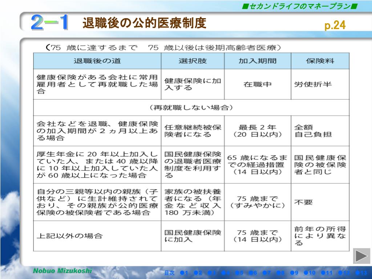Screen dimensions: 372x279
Task: Click cell 上記以外の場合
Action: [x=97, y=236]
